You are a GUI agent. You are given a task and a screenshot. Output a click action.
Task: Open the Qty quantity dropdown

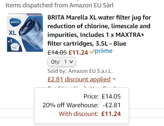click(x=62, y=62)
